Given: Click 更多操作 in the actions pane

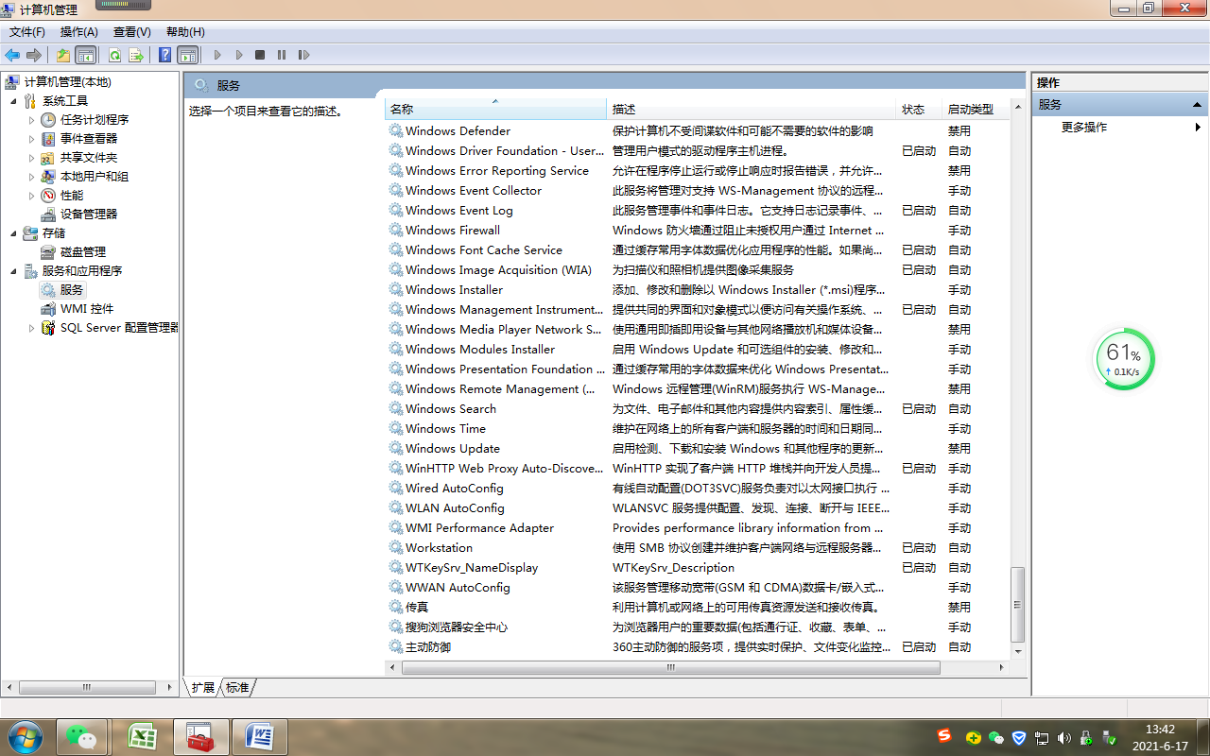Looking at the screenshot, I should point(1084,127).
